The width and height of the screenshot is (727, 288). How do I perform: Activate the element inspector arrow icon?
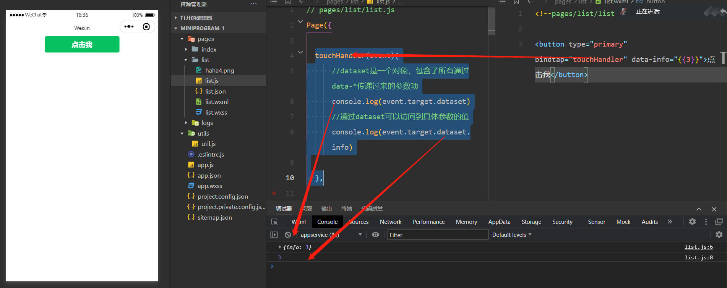(274, 222)
